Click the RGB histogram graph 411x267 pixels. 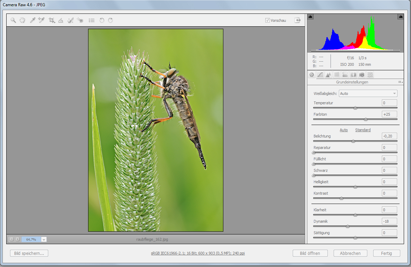[x=355, y=33]
